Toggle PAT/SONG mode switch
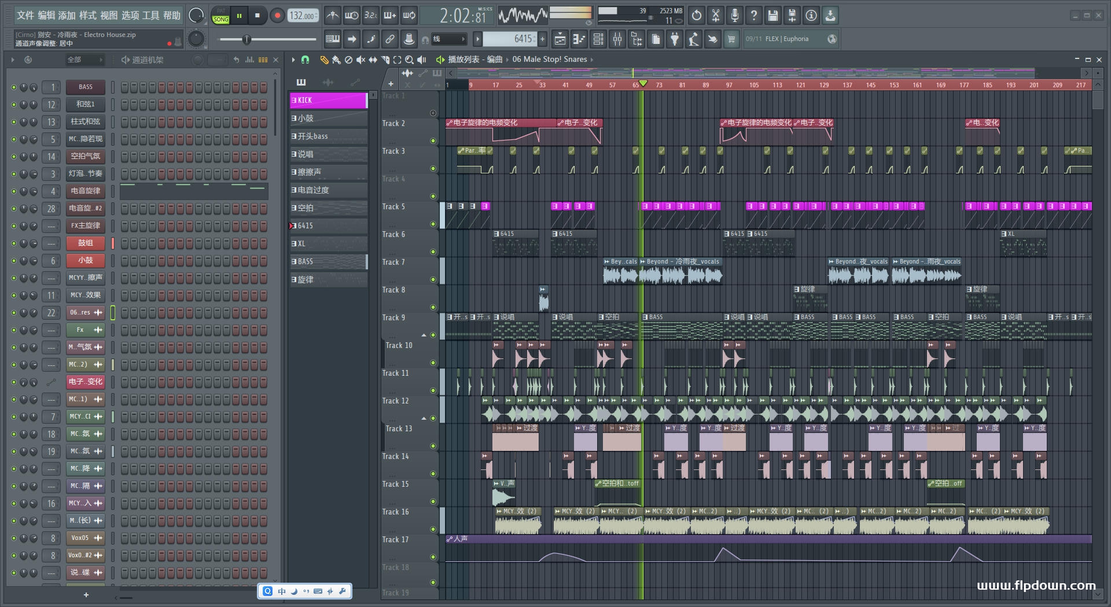The height and width of the screenshot is (607, 1111). 221,16
